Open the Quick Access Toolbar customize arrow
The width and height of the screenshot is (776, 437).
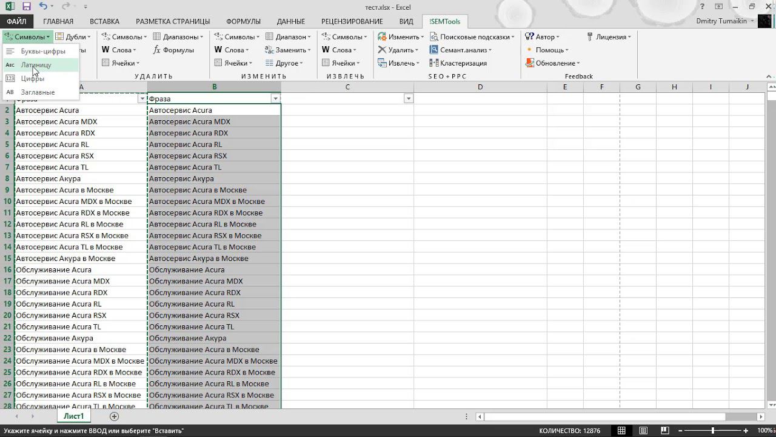85,7
